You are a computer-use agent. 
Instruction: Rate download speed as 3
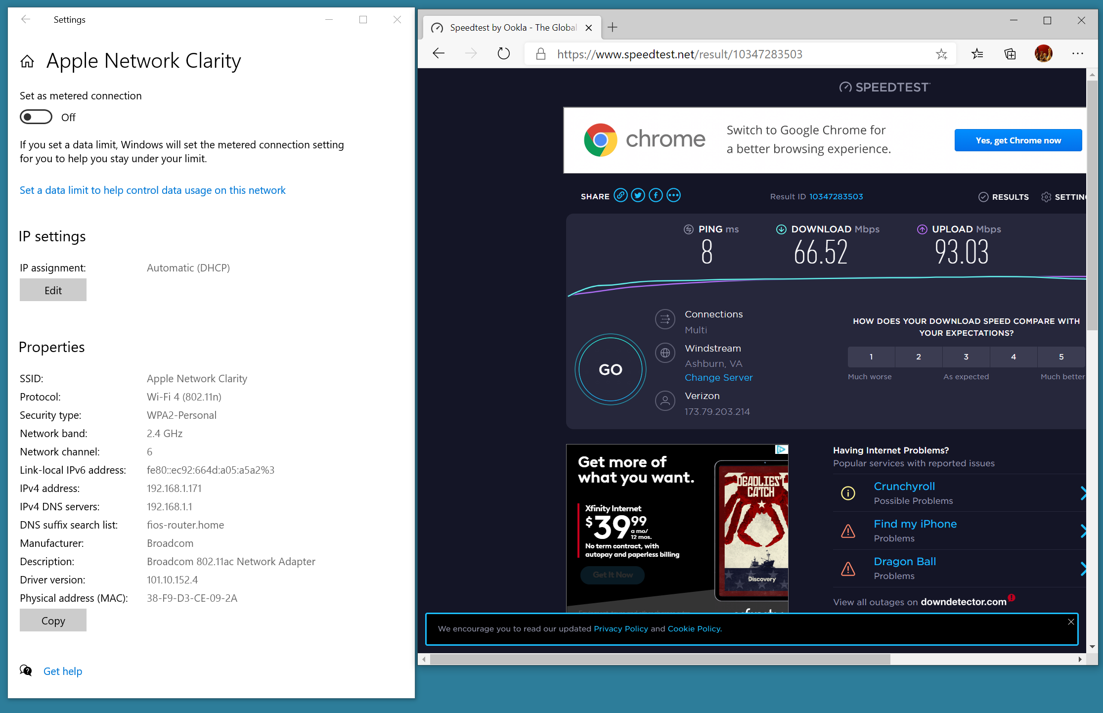coord(966,356)
